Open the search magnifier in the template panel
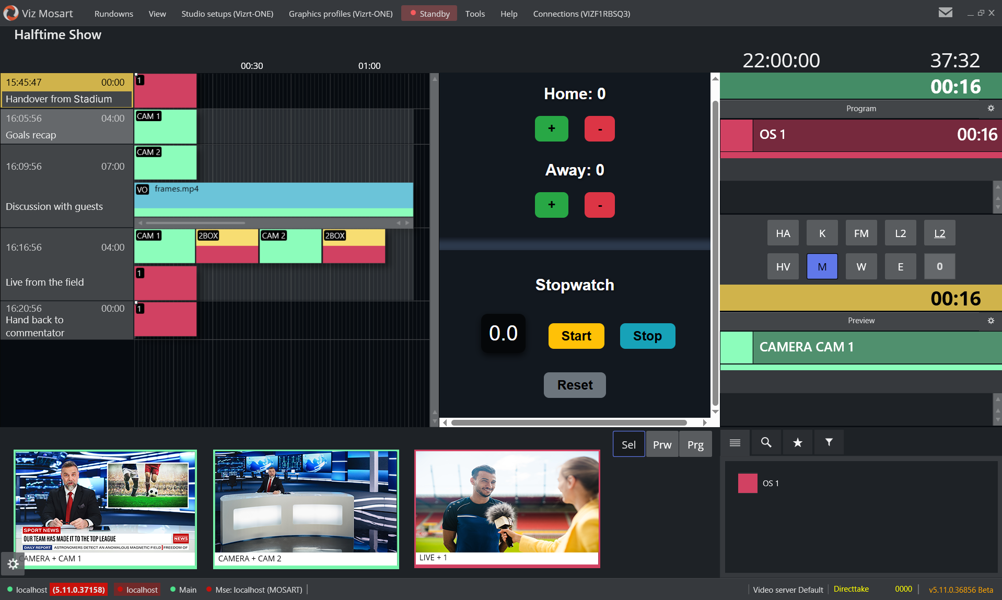 766,442
